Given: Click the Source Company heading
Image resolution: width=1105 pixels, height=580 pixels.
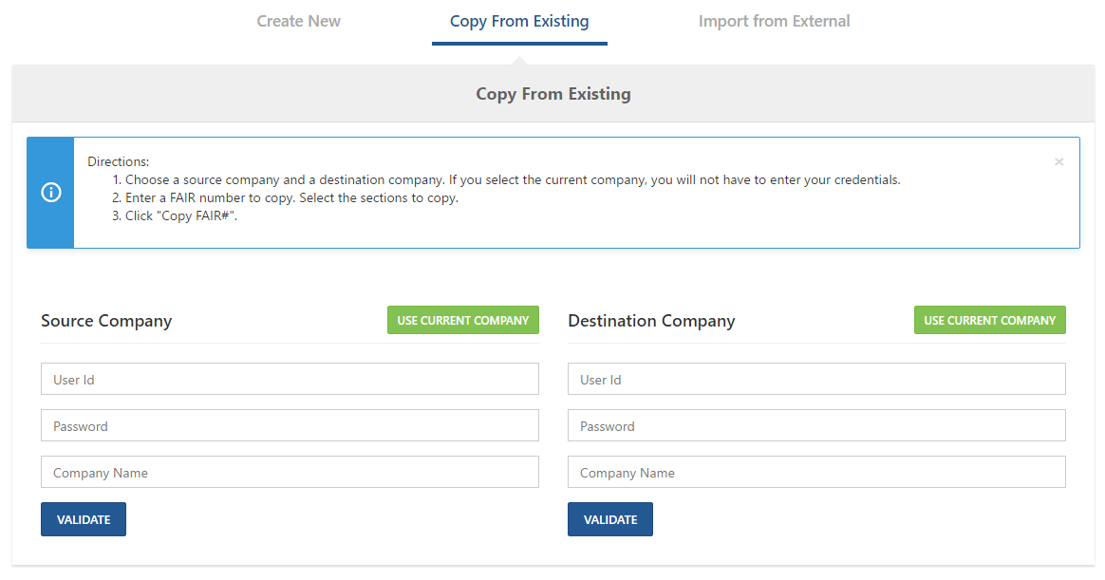Looking at the screenshot, I should (x=106, y=321).
